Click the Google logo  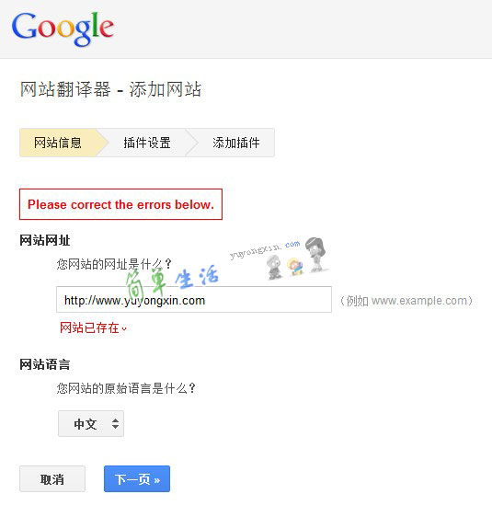coord(63,29)
